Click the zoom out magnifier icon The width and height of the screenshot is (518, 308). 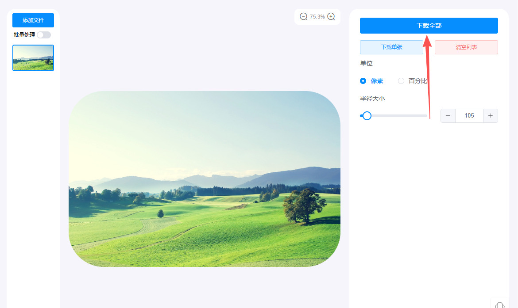coord(303,16)
